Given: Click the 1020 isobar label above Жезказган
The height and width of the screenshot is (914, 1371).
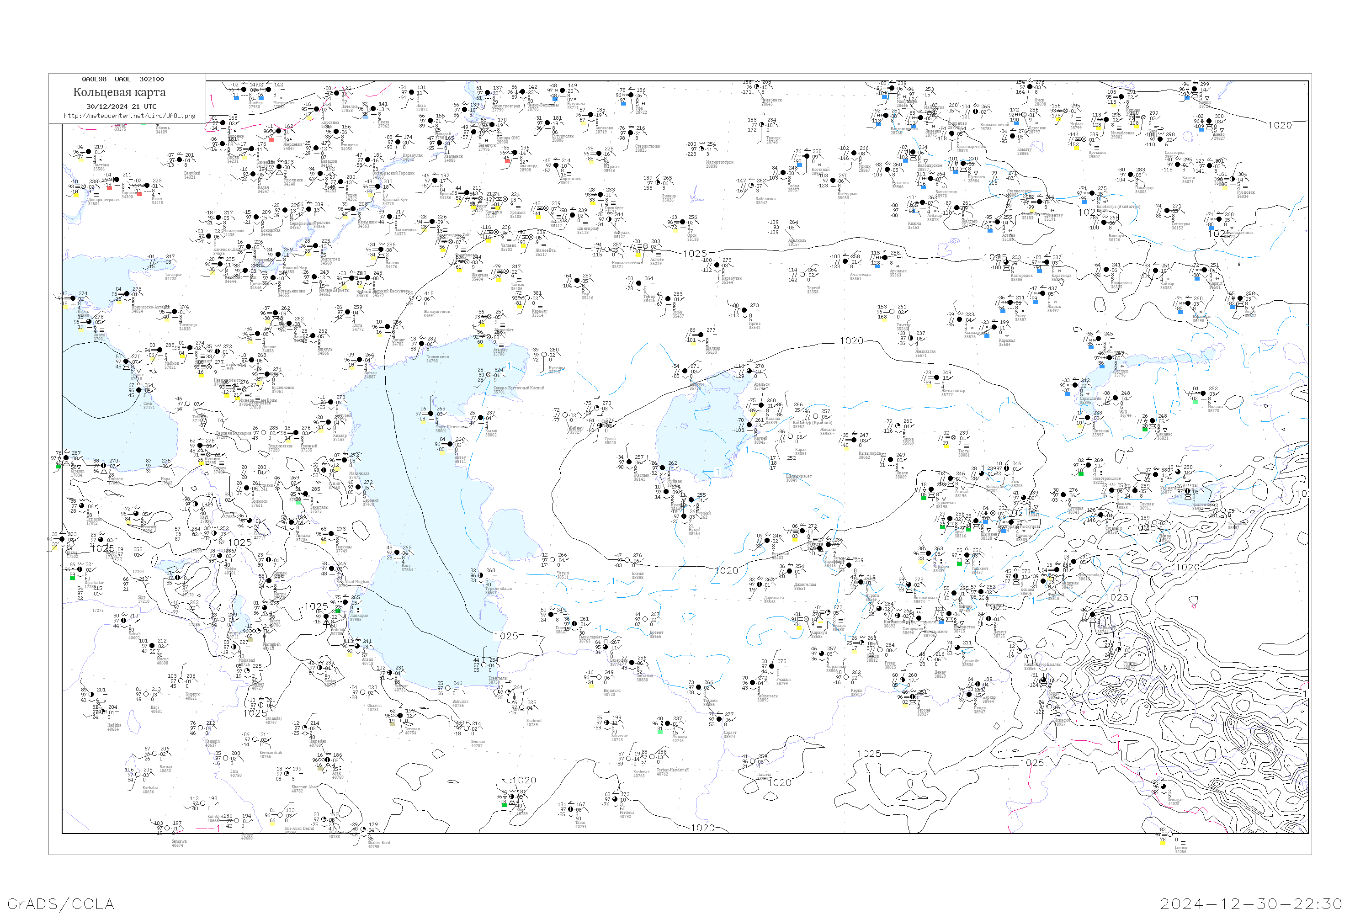Looking at the screenshot, I should pos(851,341).
